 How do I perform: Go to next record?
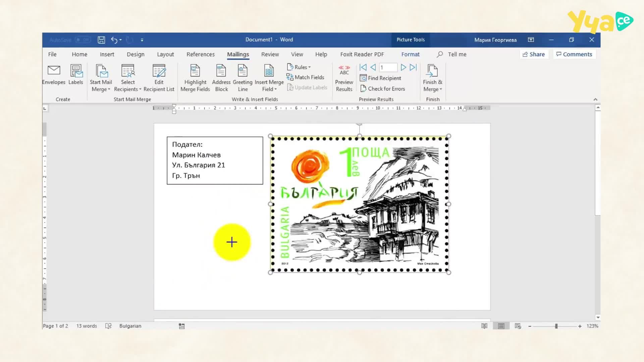403,67
